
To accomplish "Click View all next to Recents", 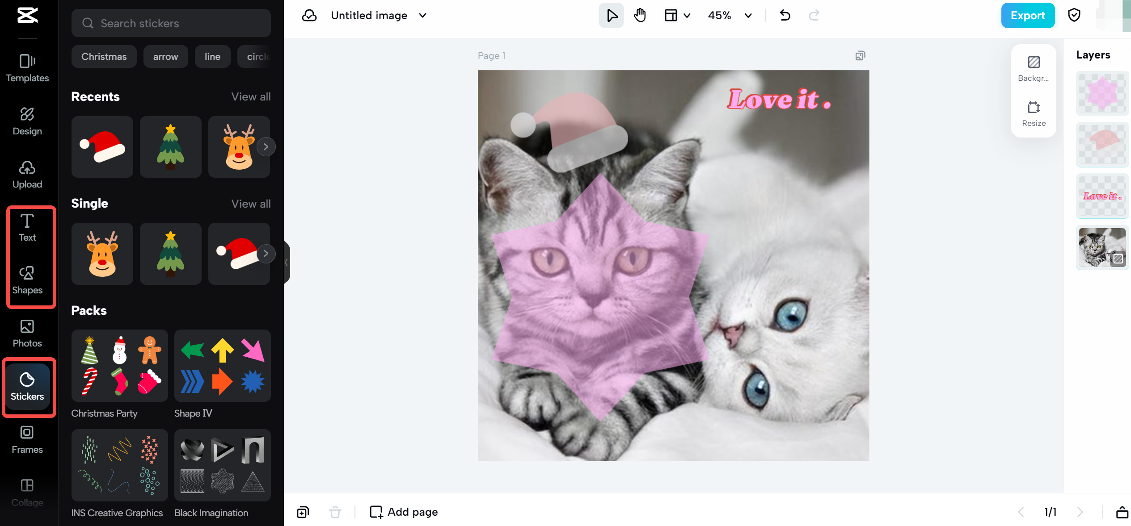I will pos(251,97).
